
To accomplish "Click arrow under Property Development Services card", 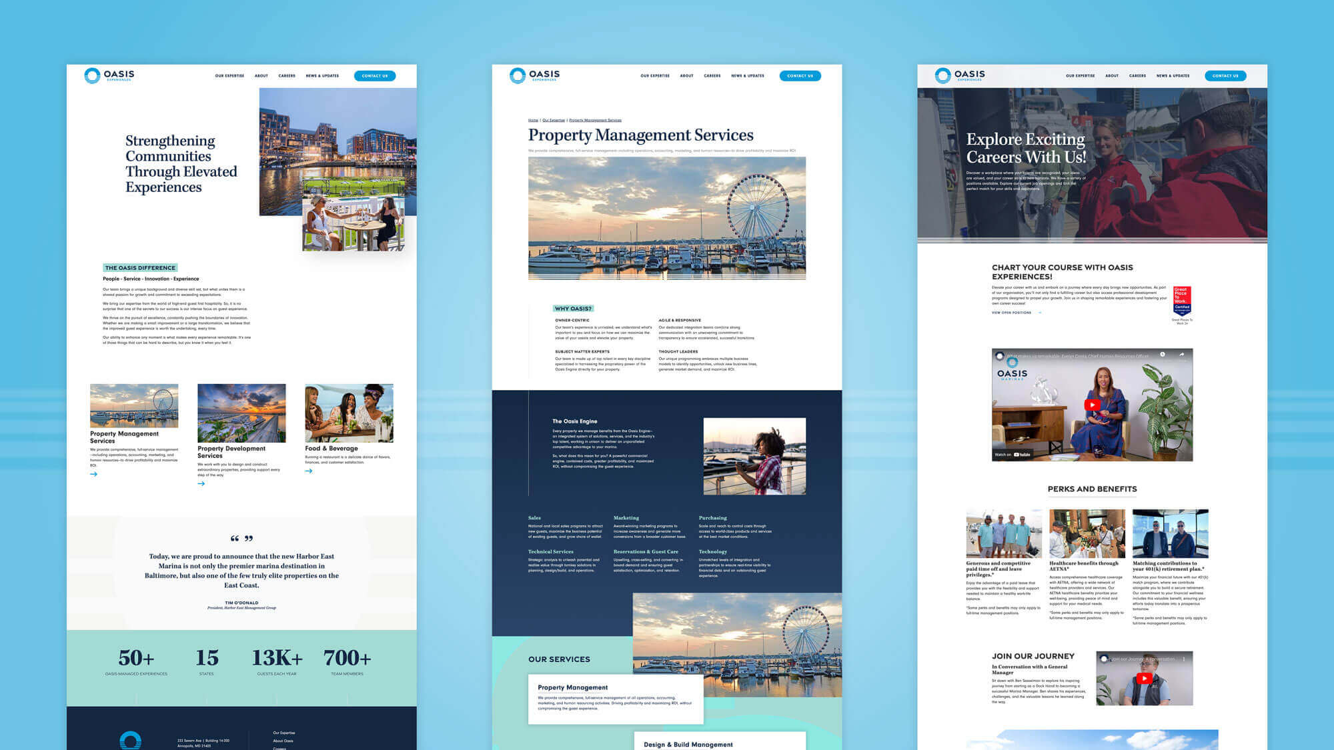I will pos(201,484).
